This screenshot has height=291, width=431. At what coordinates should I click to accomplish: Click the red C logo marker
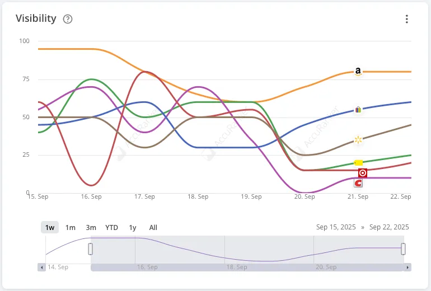click(x=358, y=183)
